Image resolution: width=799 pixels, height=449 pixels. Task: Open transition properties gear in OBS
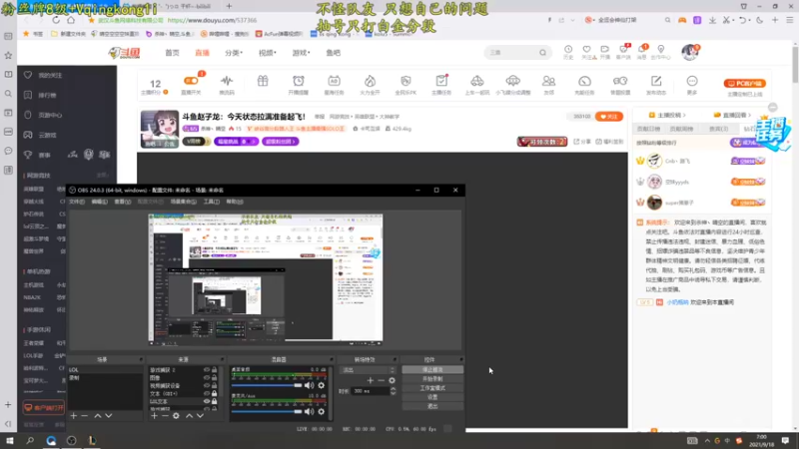[392, 380]
